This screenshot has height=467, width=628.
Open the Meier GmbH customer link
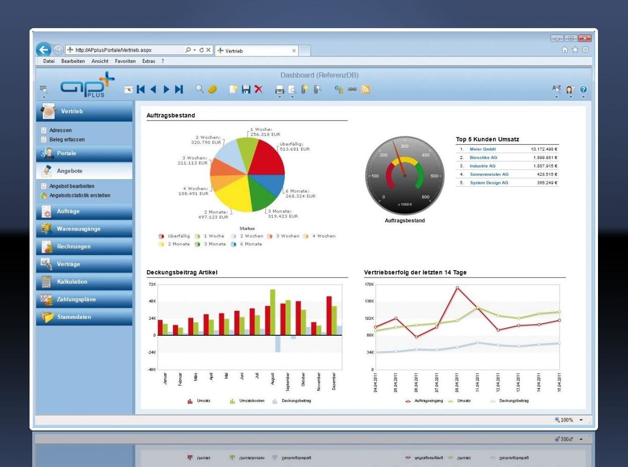(482, 149)
